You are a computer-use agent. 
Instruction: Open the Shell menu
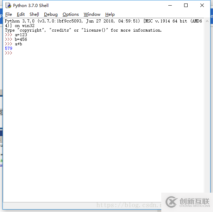coord(34,14)
